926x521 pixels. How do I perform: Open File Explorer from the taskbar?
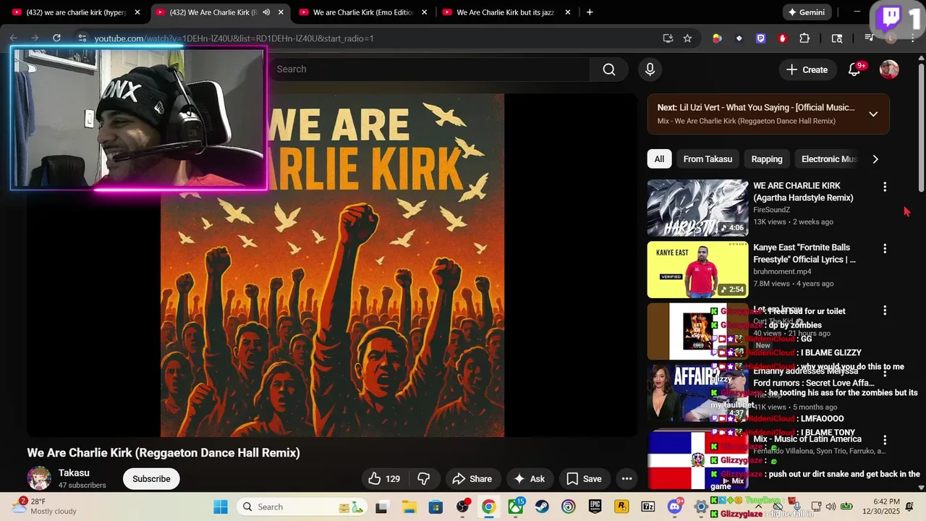409,507
